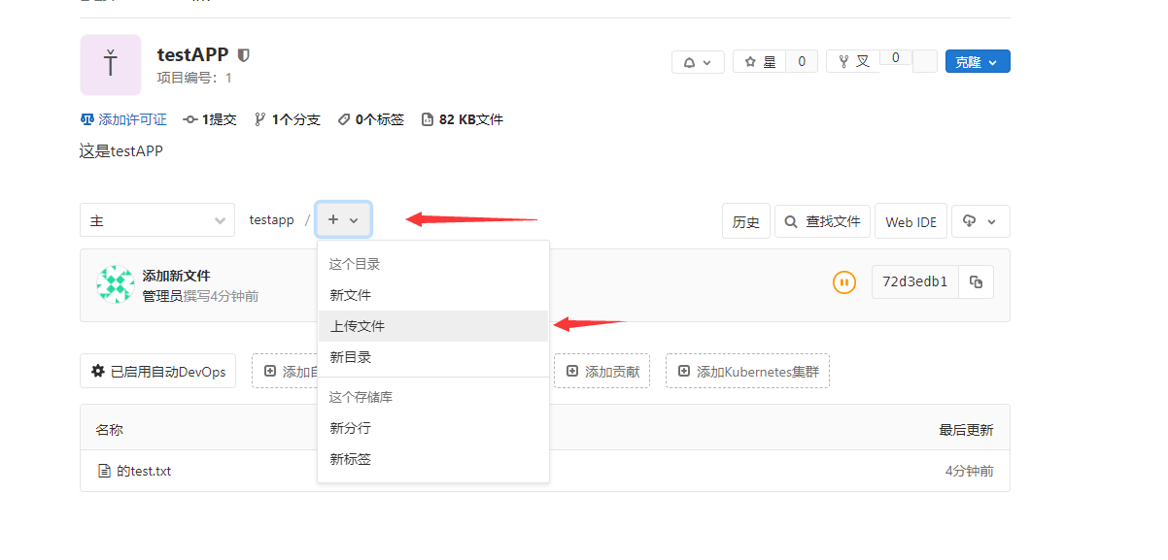Click the 星 star button
1168x560 pixels.
coord(760,62)
